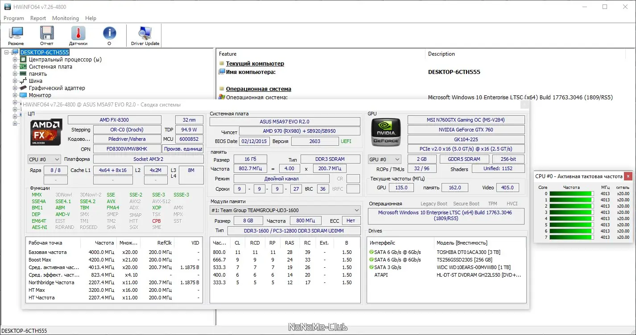This screenshot has width=636, height=335.
Task: Click the status check icon for WDC WD10EARS
Action: (371, 267)
